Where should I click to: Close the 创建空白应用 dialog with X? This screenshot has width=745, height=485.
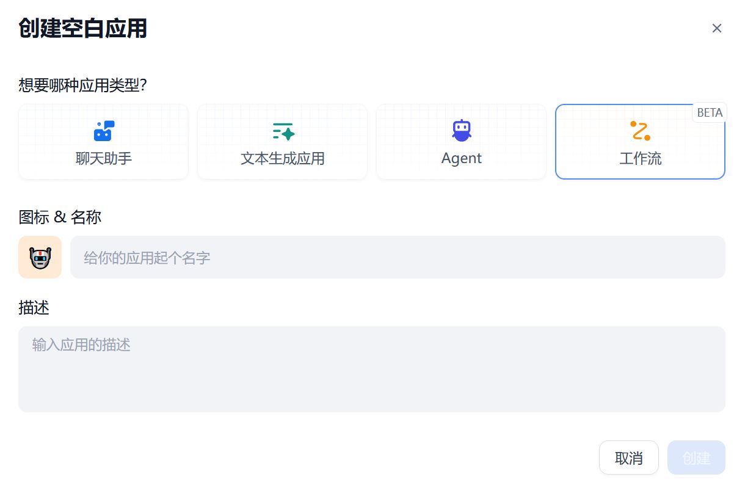(x=717, y=28)
